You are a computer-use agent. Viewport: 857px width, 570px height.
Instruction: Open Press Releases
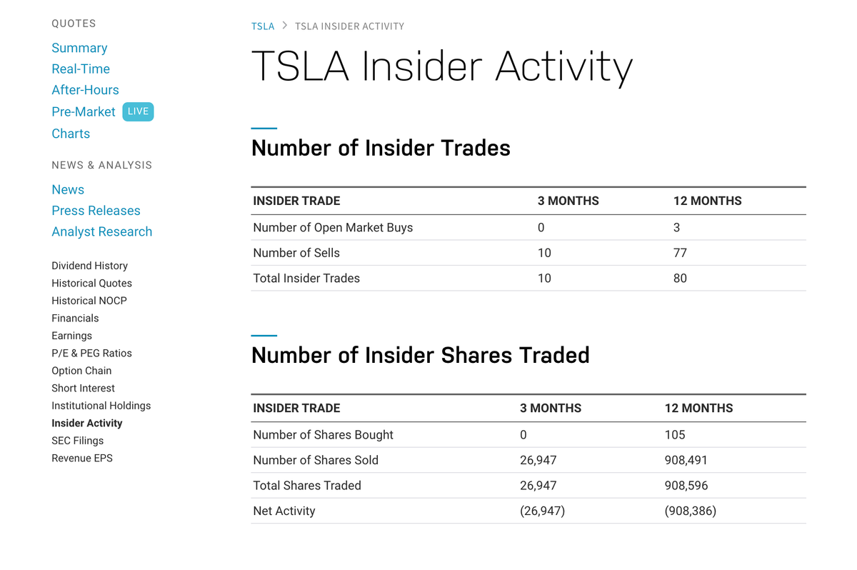96,211
